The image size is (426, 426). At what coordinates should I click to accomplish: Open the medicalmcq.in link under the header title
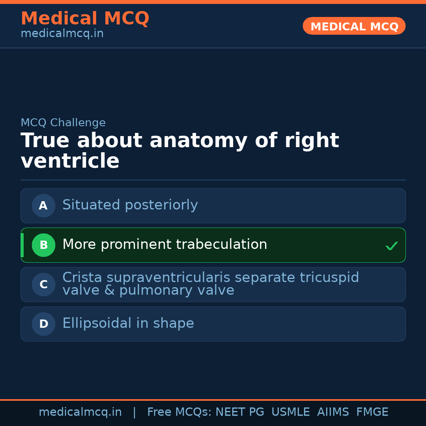(62, 34)
